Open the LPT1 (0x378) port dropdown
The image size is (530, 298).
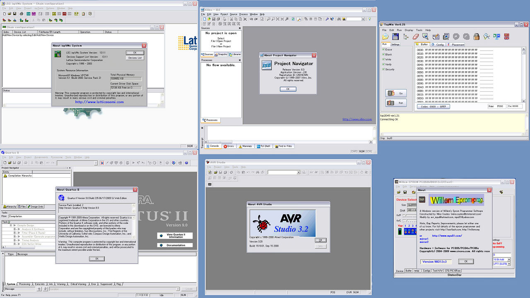[509, 264]
